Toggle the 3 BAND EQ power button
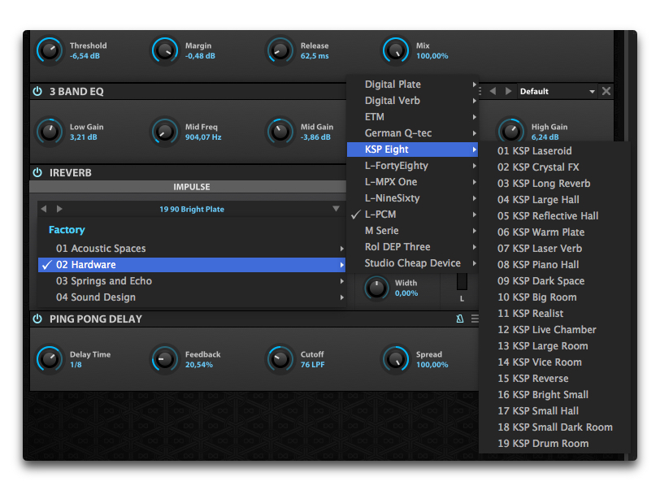 point(37,91)
